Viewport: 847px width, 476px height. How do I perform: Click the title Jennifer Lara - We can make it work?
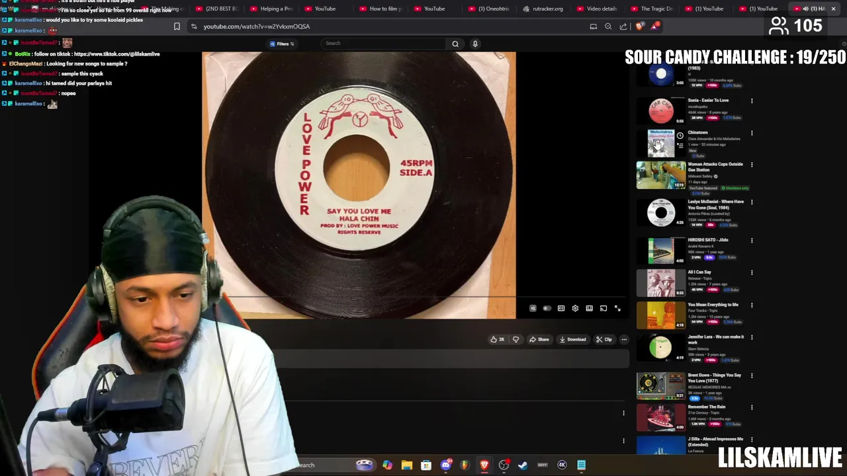715,340
